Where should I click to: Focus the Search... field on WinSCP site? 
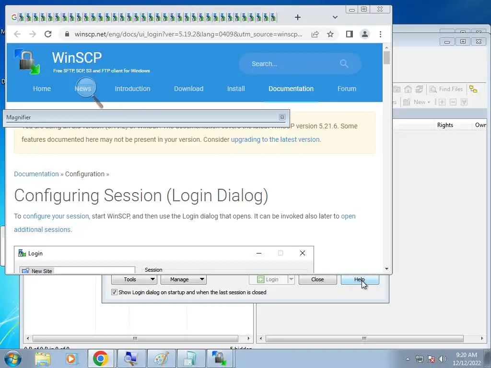point(300,64)
